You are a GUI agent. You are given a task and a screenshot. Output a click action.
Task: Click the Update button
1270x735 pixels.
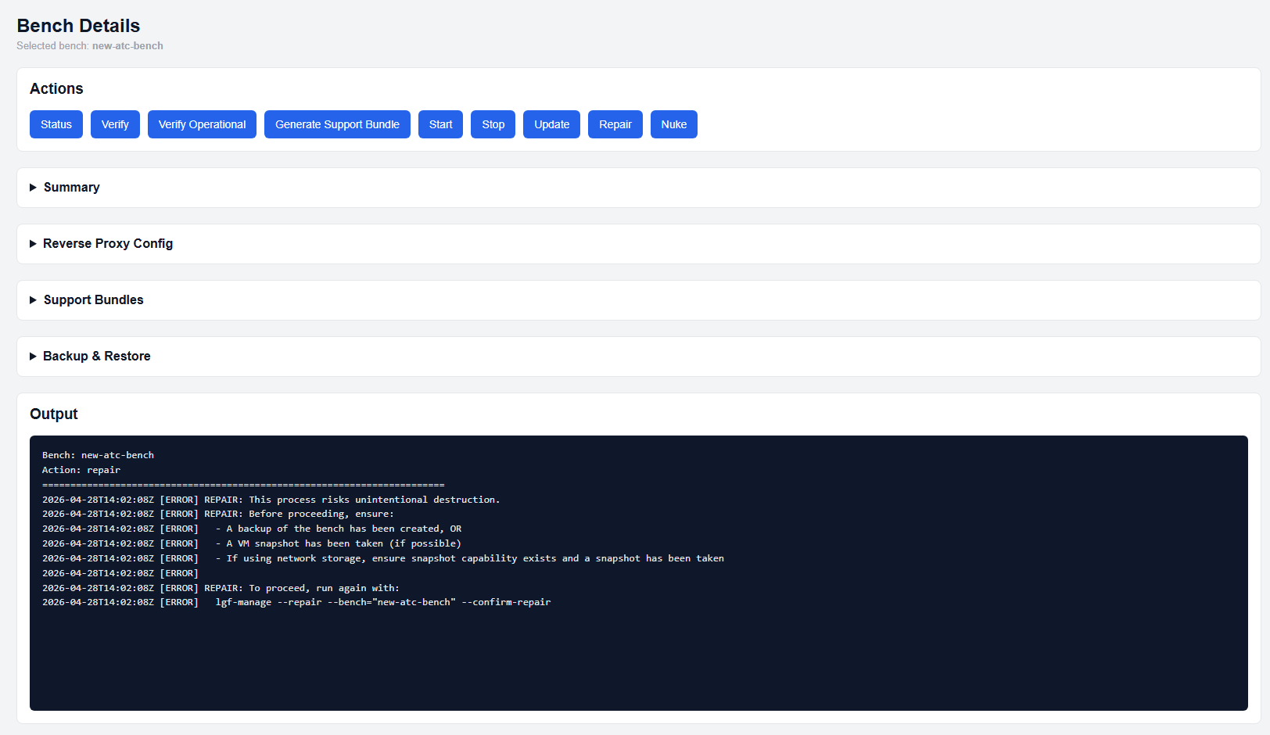click(x=551, y=124)
